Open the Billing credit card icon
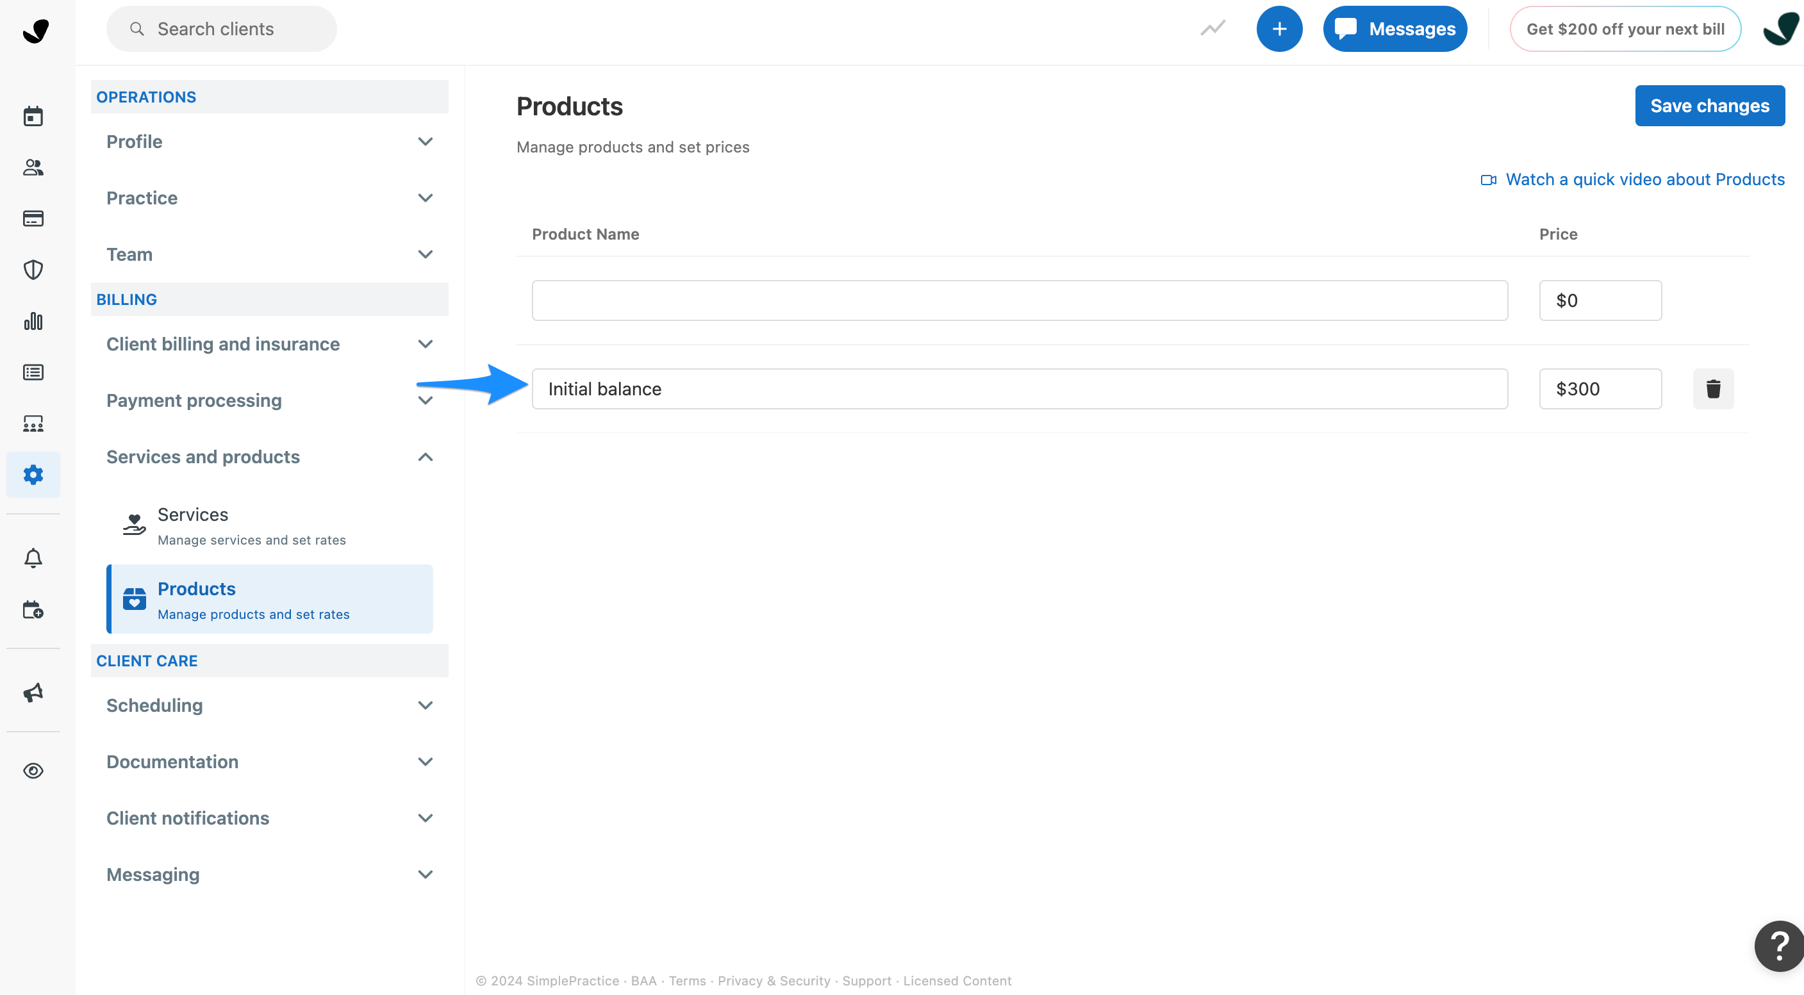 (x=33, y=218)
